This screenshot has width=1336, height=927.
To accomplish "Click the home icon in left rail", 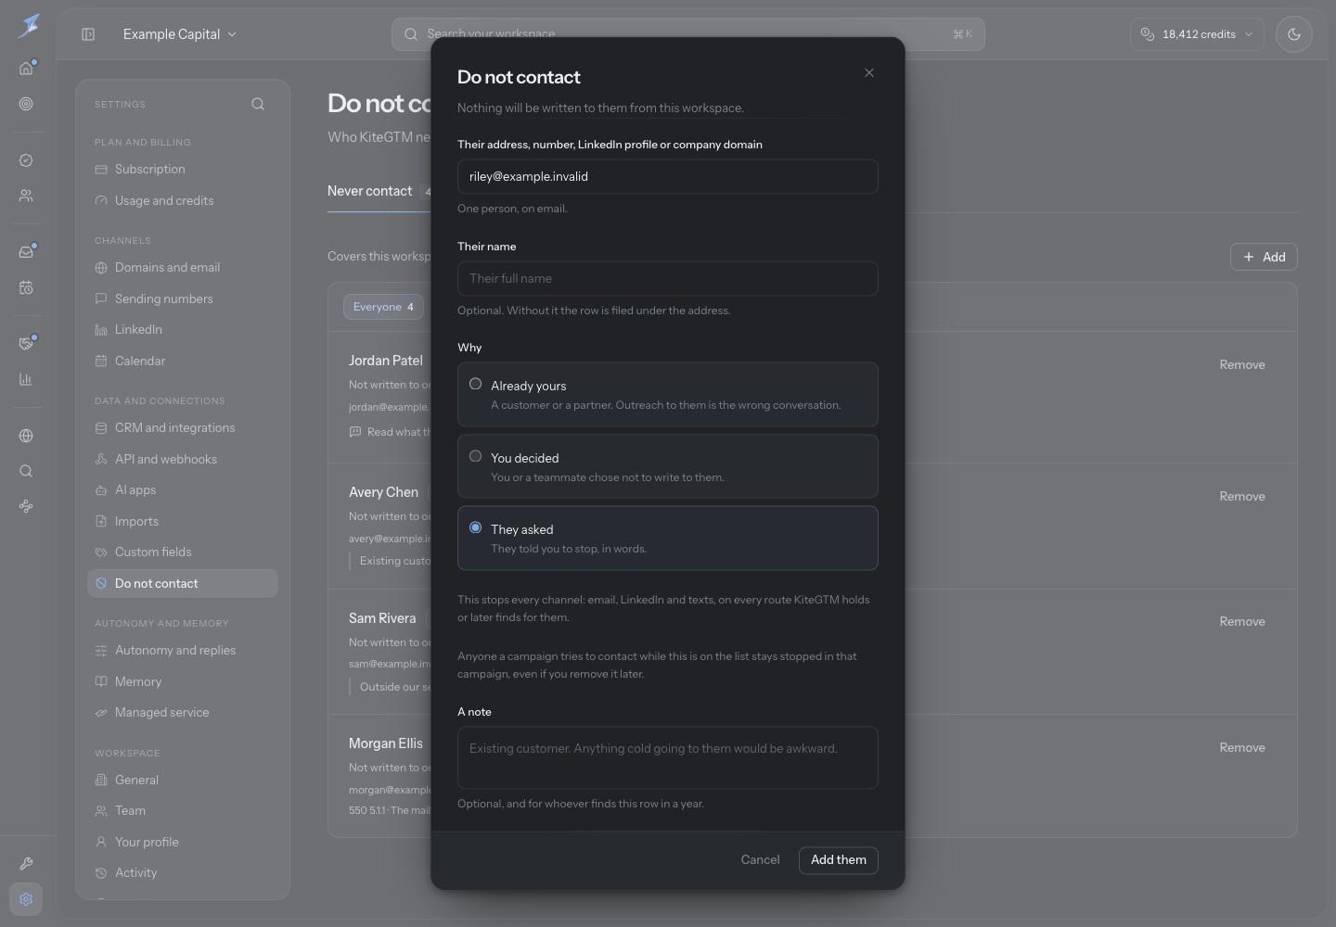I will point(26,69).
